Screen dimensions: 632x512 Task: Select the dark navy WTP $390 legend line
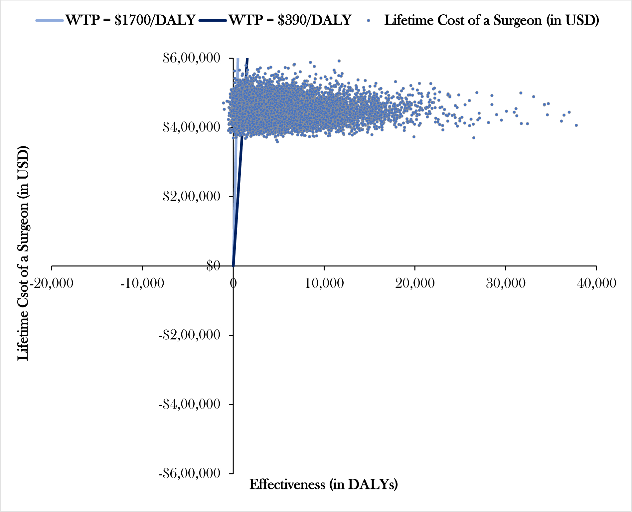(213, 21)
